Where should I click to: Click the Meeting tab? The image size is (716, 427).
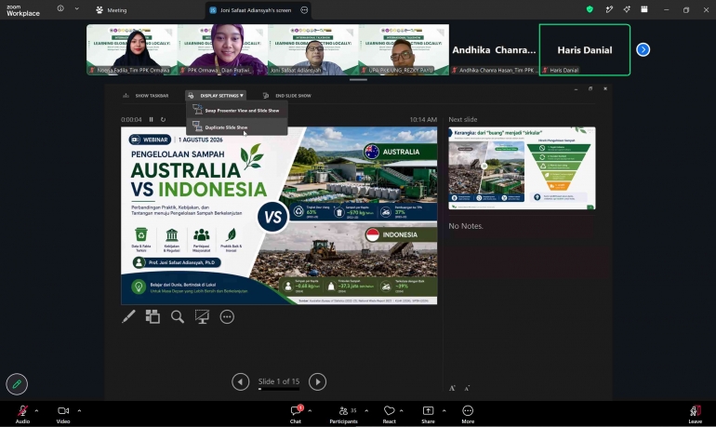(112, 10)
